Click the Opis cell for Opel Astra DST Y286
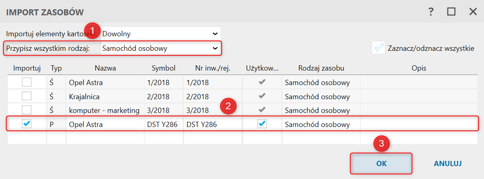 (x=419, y=125)
